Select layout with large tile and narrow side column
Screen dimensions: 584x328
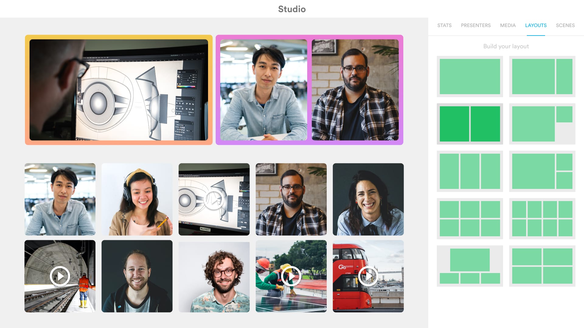pos(542,77)
